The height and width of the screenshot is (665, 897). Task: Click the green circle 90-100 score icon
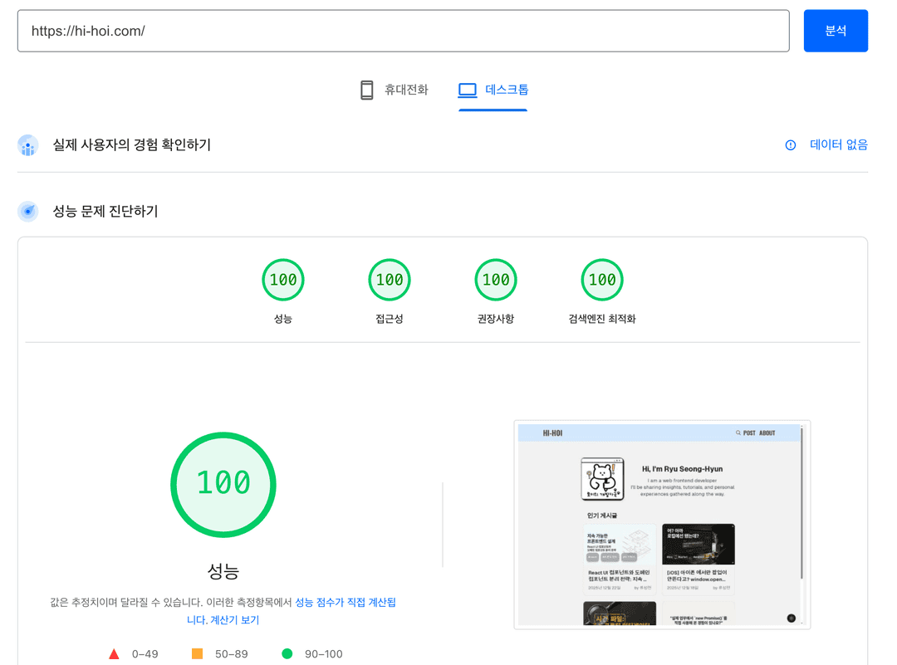coord(287,653)
